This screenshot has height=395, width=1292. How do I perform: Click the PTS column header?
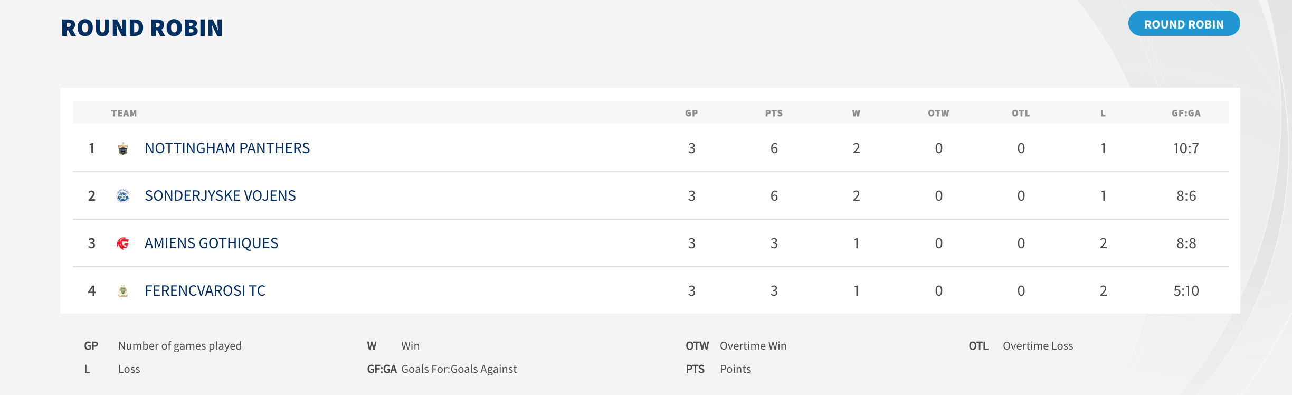coord(774,113)
